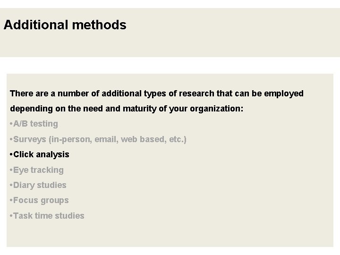Click the word "employed" in the intro sentence
This screenshot has width=340, height=255.
284,94
